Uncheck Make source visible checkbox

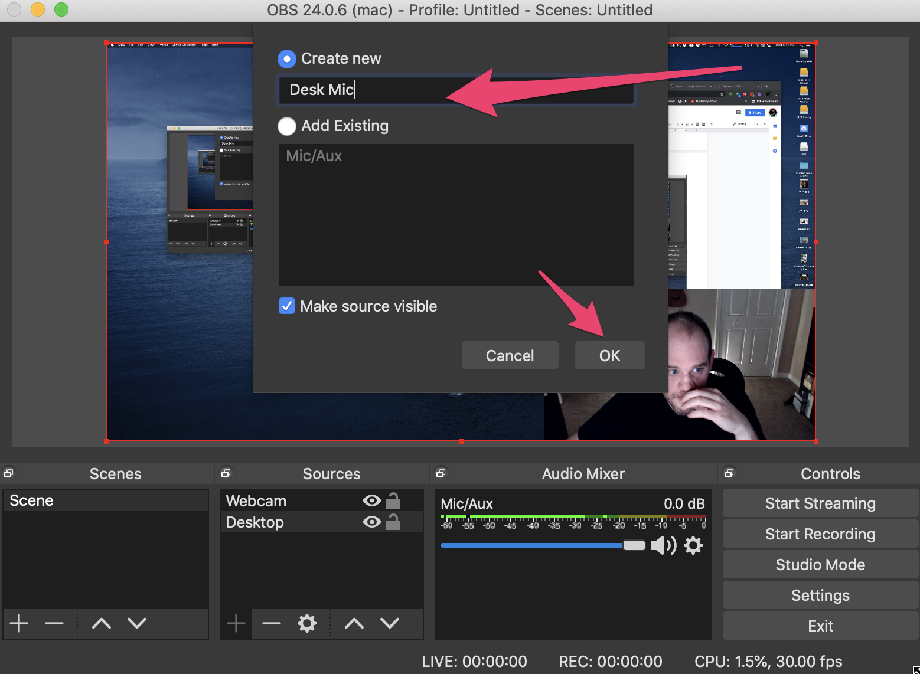pos(287,306)
